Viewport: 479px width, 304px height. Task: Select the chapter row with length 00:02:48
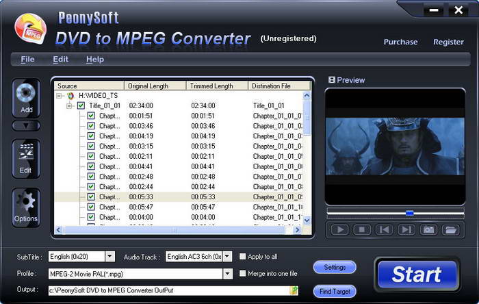pyautogui.click(x=179, y=177)
